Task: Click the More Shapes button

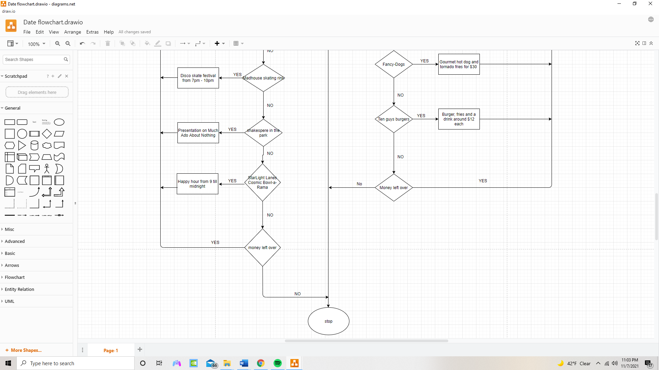Action: (x=24, y=350)
